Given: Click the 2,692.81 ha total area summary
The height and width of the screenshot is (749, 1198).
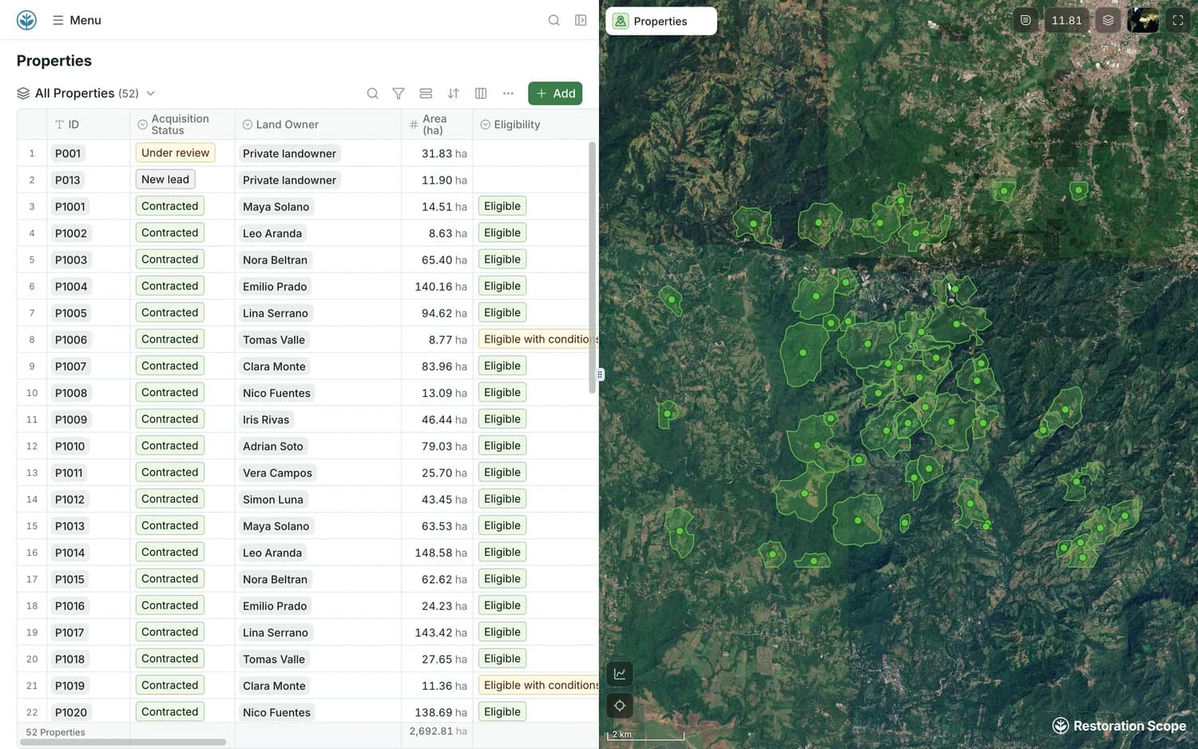Looking at the screenshot, I should pyautogui.click(x=438, y=731).
